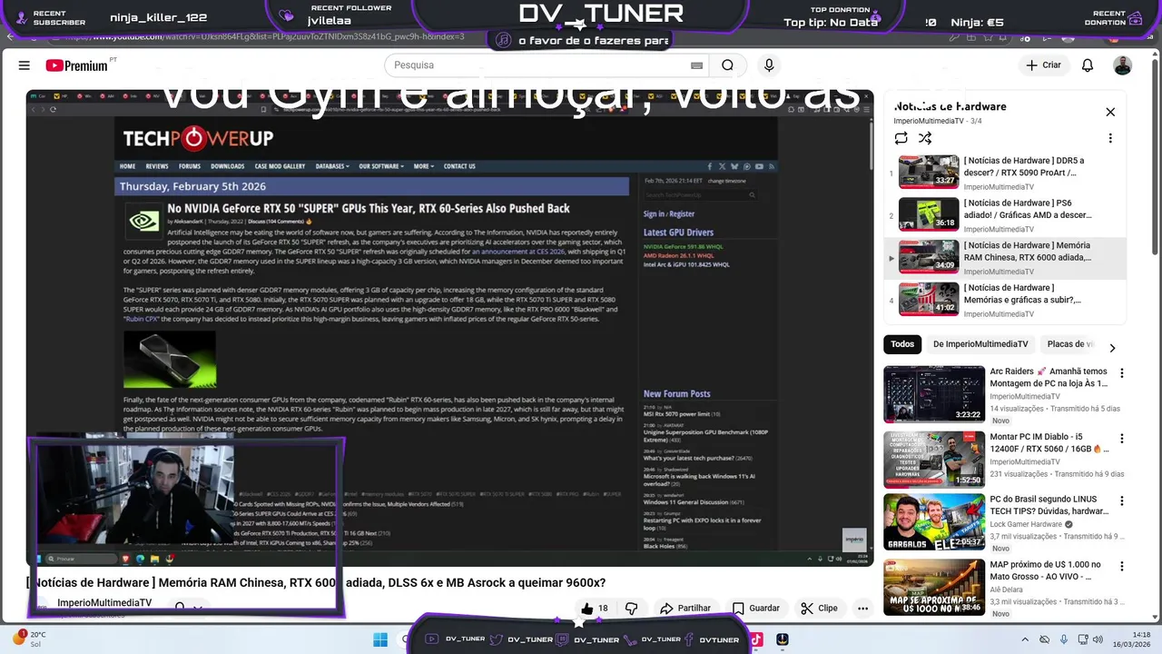Screen dimensions: 1162x654
Task: Toggle loop playlist
Action: pyautogui.click(x=901, y=138)
